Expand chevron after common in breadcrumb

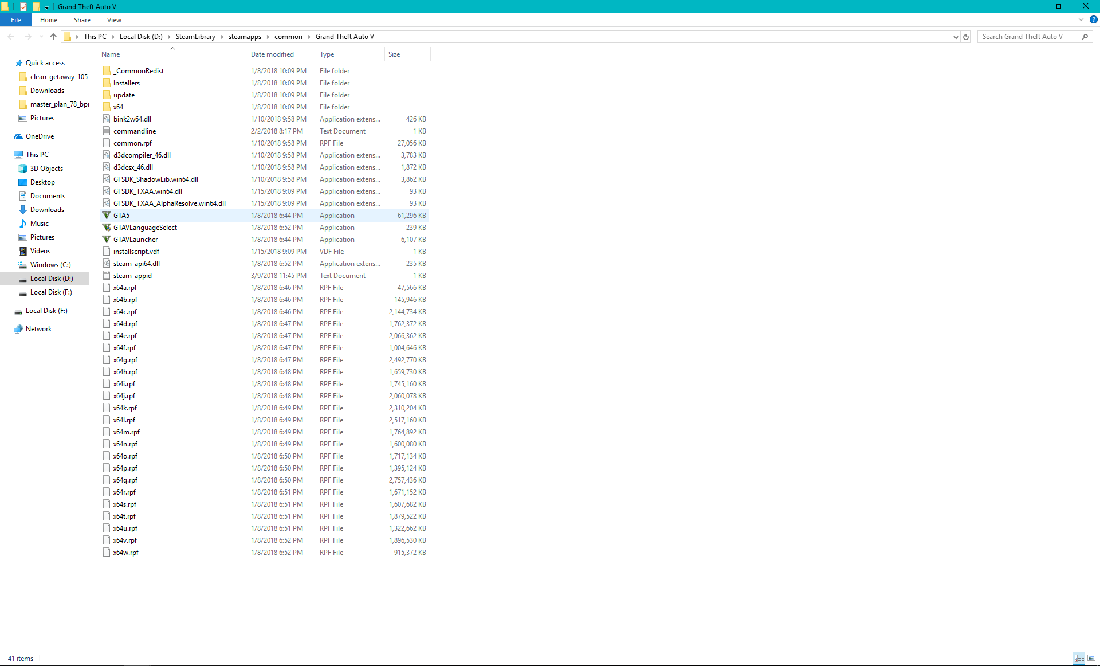coord(309,37)
